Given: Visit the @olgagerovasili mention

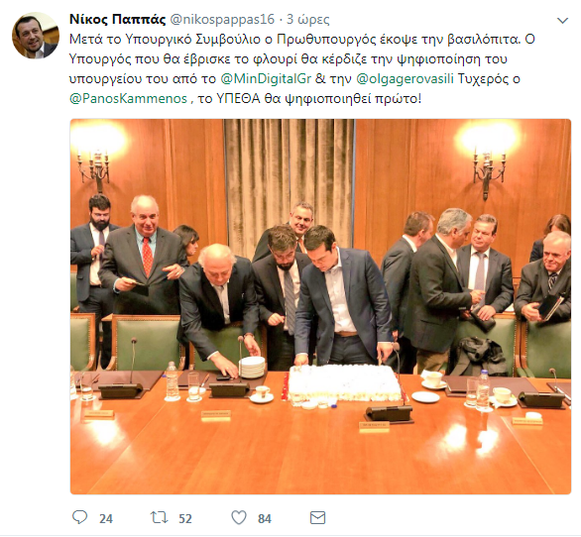Looking at the screenshot, I should pos(405,79).
